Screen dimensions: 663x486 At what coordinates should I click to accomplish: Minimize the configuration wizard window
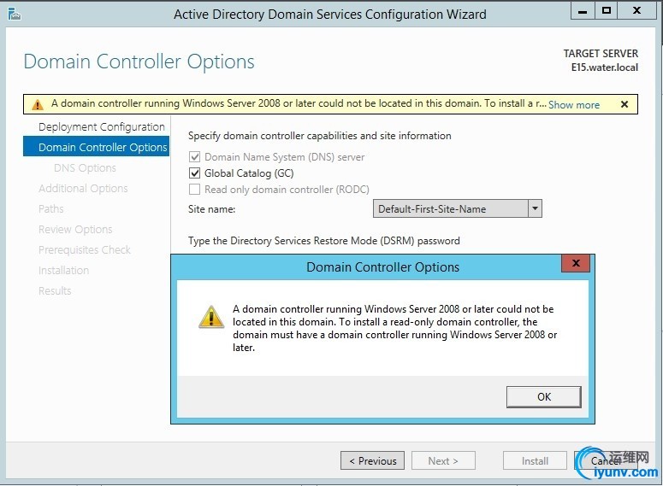coord(583,10)
